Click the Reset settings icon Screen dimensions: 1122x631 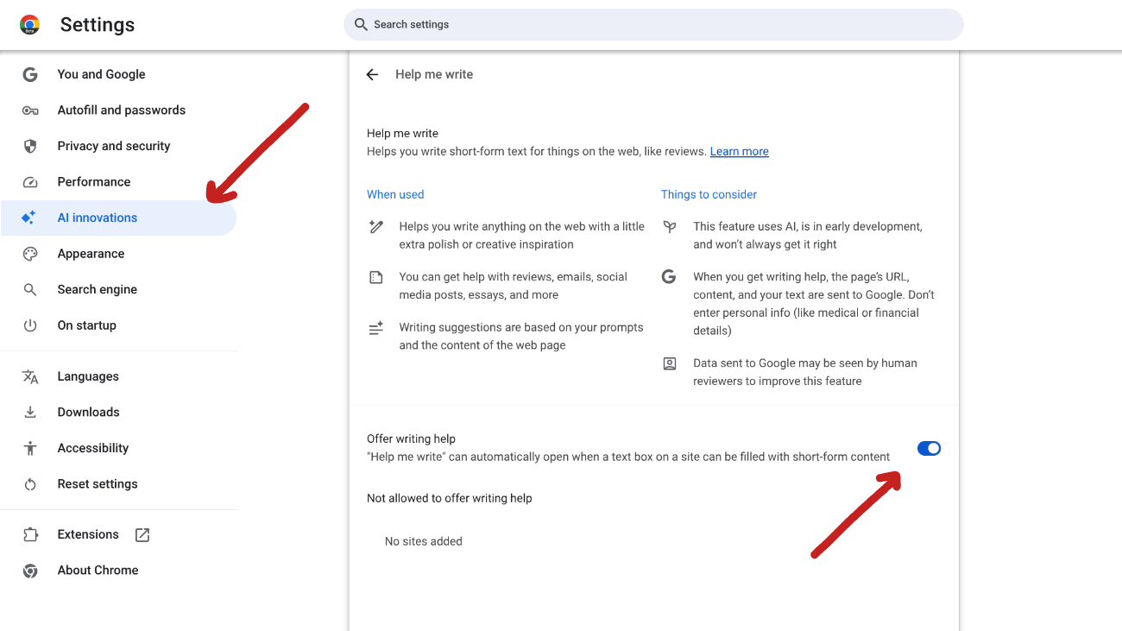click(30, 483)
